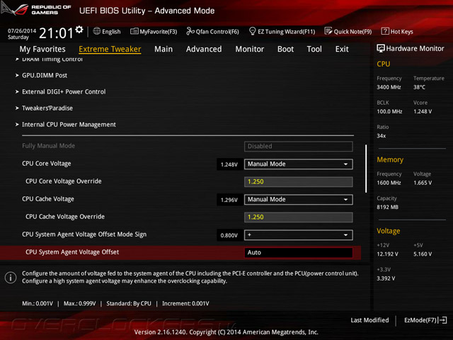Click CPU System Agent Voltage Offset field
The height and width of the screenshot is (340, 453).
click(x=299, y=253)
